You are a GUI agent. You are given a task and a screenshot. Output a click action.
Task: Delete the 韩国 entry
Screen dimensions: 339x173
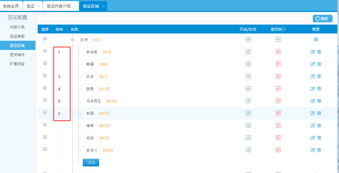(319, 64)
